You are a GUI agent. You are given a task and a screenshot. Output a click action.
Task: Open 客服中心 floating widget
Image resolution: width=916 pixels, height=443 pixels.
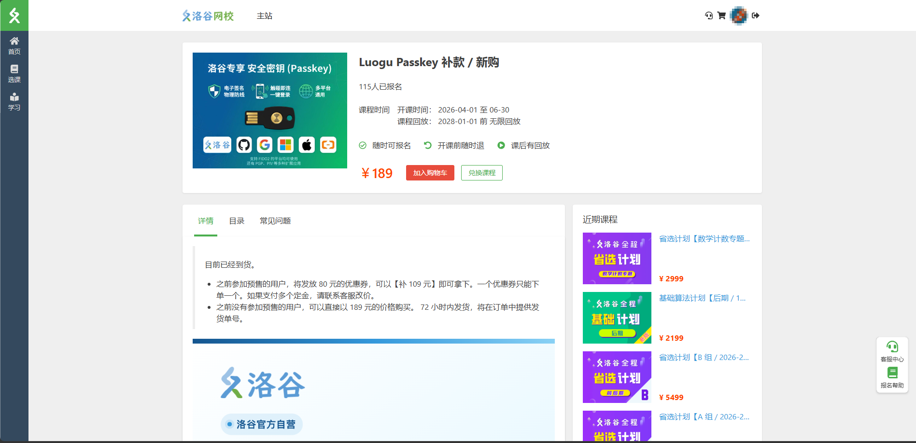click(892, 351)
